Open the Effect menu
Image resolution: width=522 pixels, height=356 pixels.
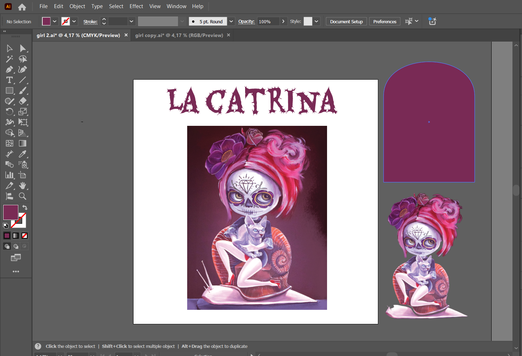(136, 6)
